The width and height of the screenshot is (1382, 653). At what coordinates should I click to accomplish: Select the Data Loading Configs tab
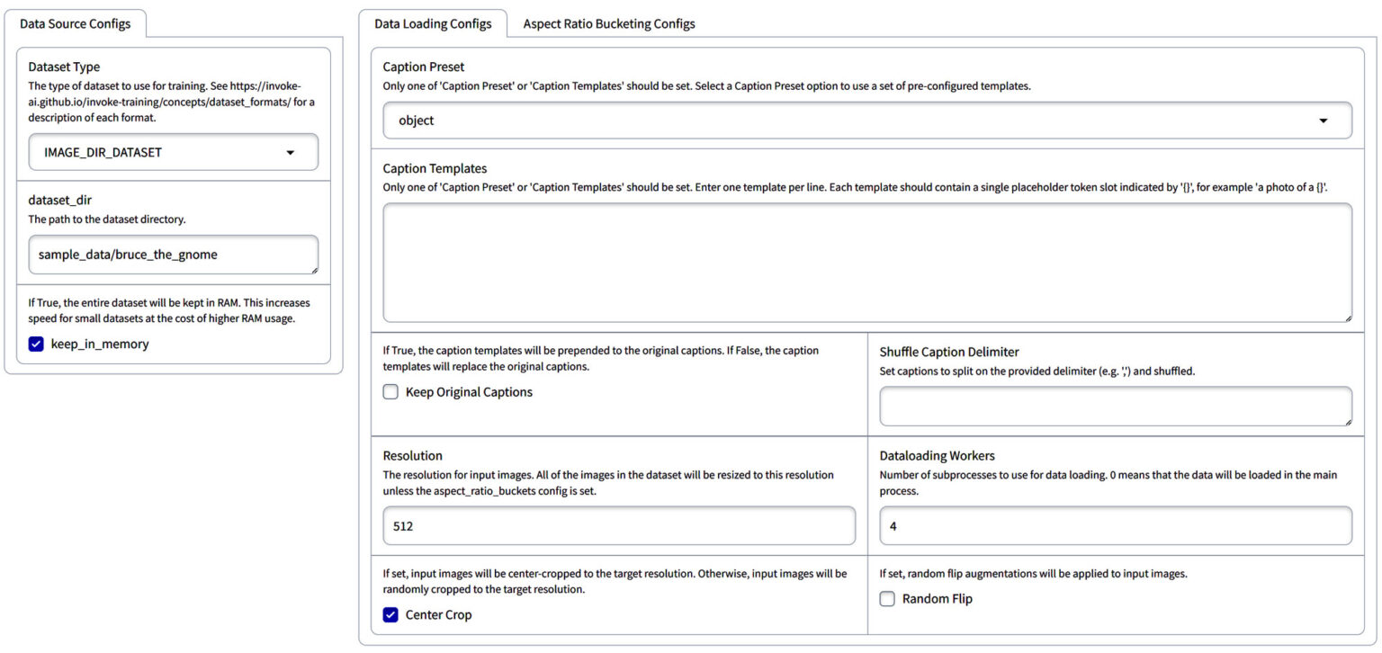[433, 24]
